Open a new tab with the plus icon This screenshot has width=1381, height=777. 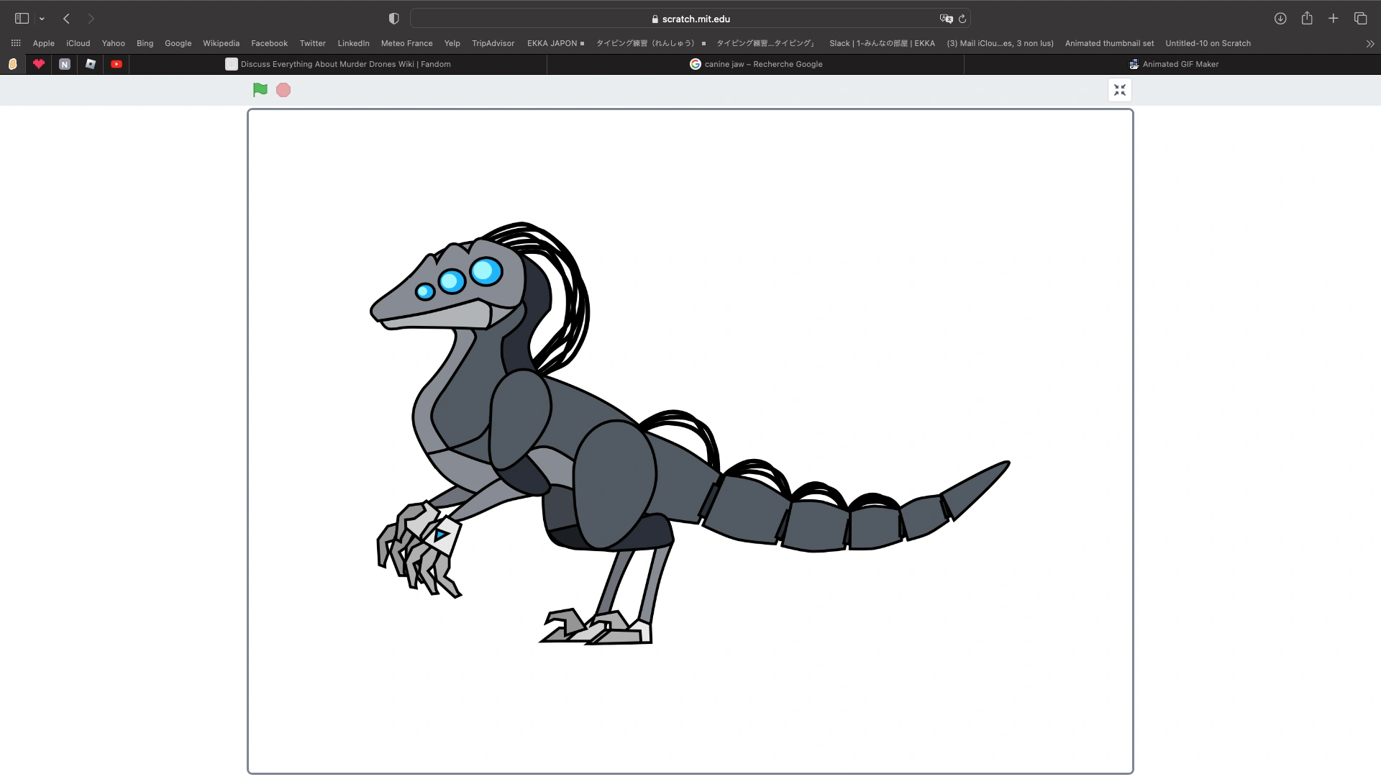[x=1334, y=19]
